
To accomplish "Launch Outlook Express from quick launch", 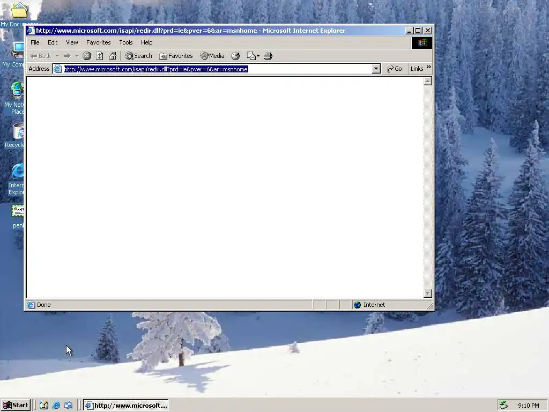I will click(x=68, y=406).
